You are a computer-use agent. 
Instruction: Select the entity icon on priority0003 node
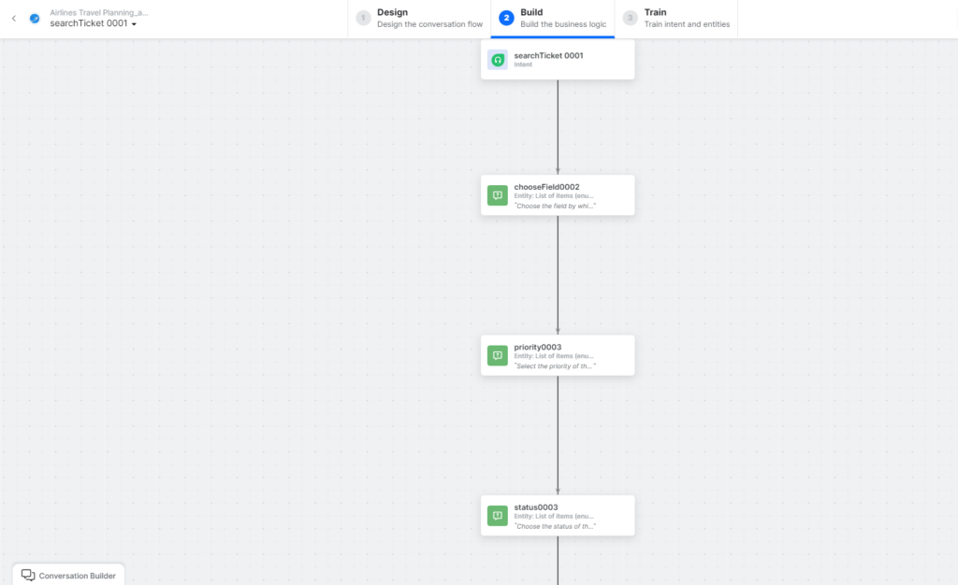pos(498,355)
